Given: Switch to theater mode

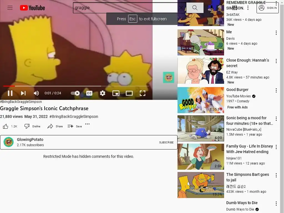Looking at the screenshot, I should (x=129, y=93).
